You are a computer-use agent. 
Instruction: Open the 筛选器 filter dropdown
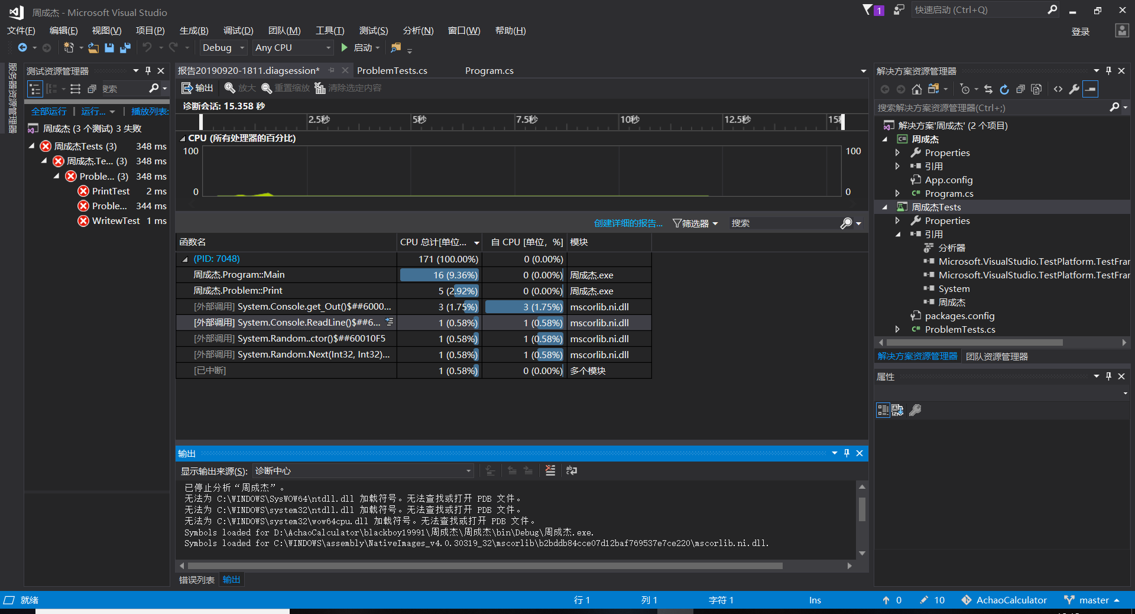click(x=695, y=223)
